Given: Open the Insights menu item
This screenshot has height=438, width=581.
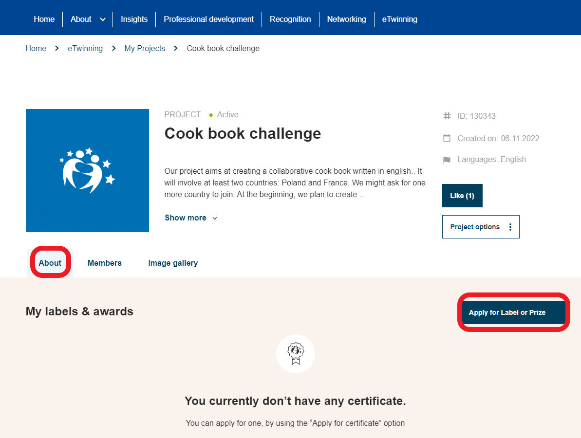Looking at the screenshot, I should [x=134, y=19].
